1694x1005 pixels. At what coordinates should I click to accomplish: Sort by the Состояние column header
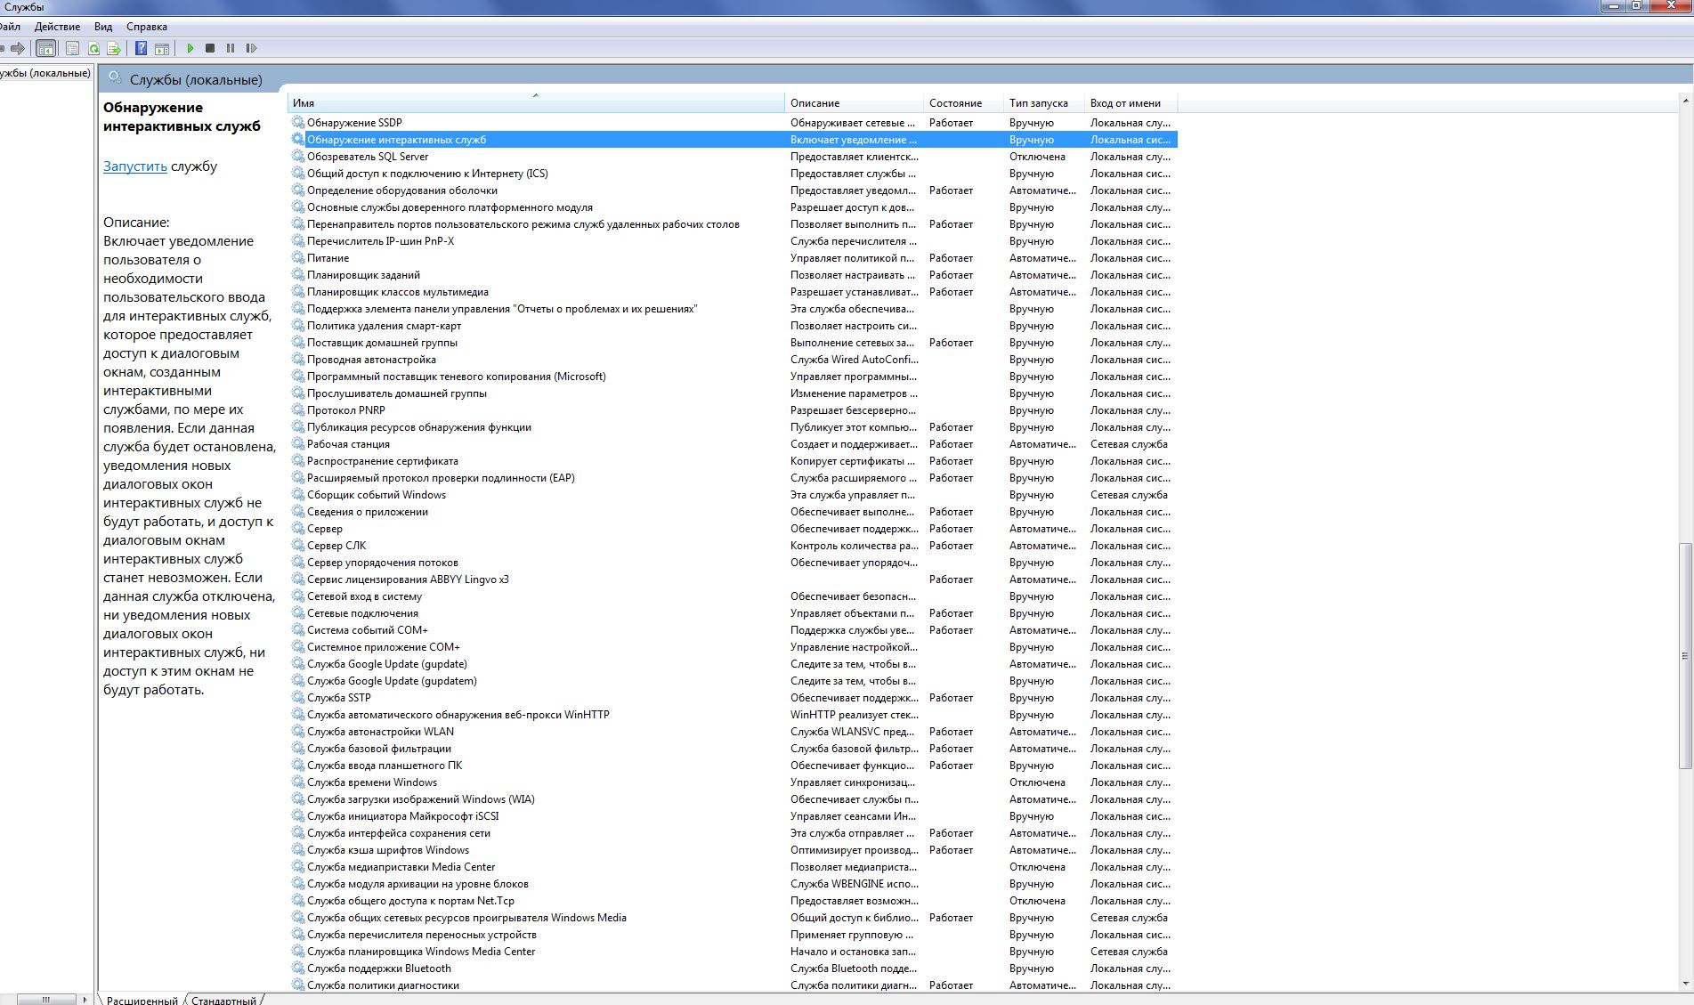(963, 103)
